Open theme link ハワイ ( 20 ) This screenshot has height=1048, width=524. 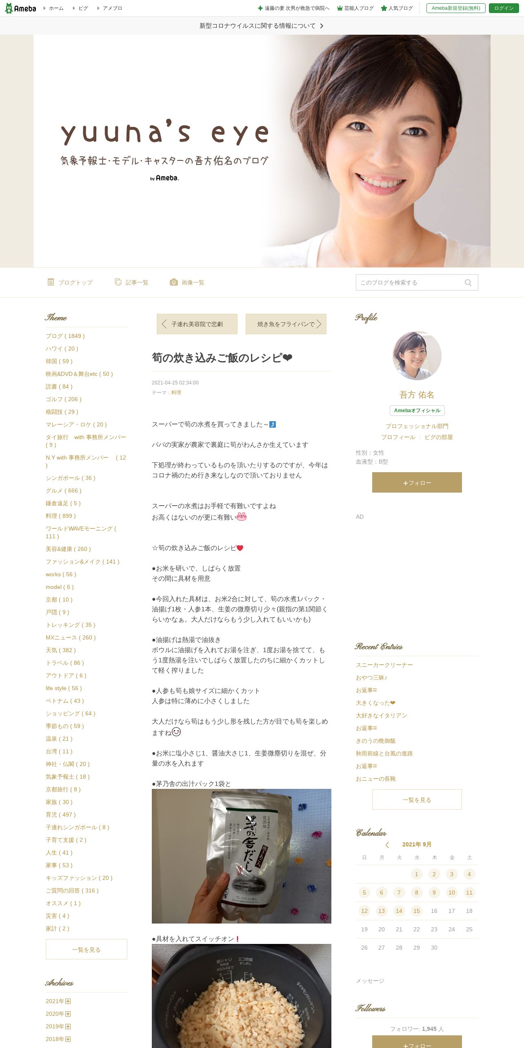[x=62, y=349]
